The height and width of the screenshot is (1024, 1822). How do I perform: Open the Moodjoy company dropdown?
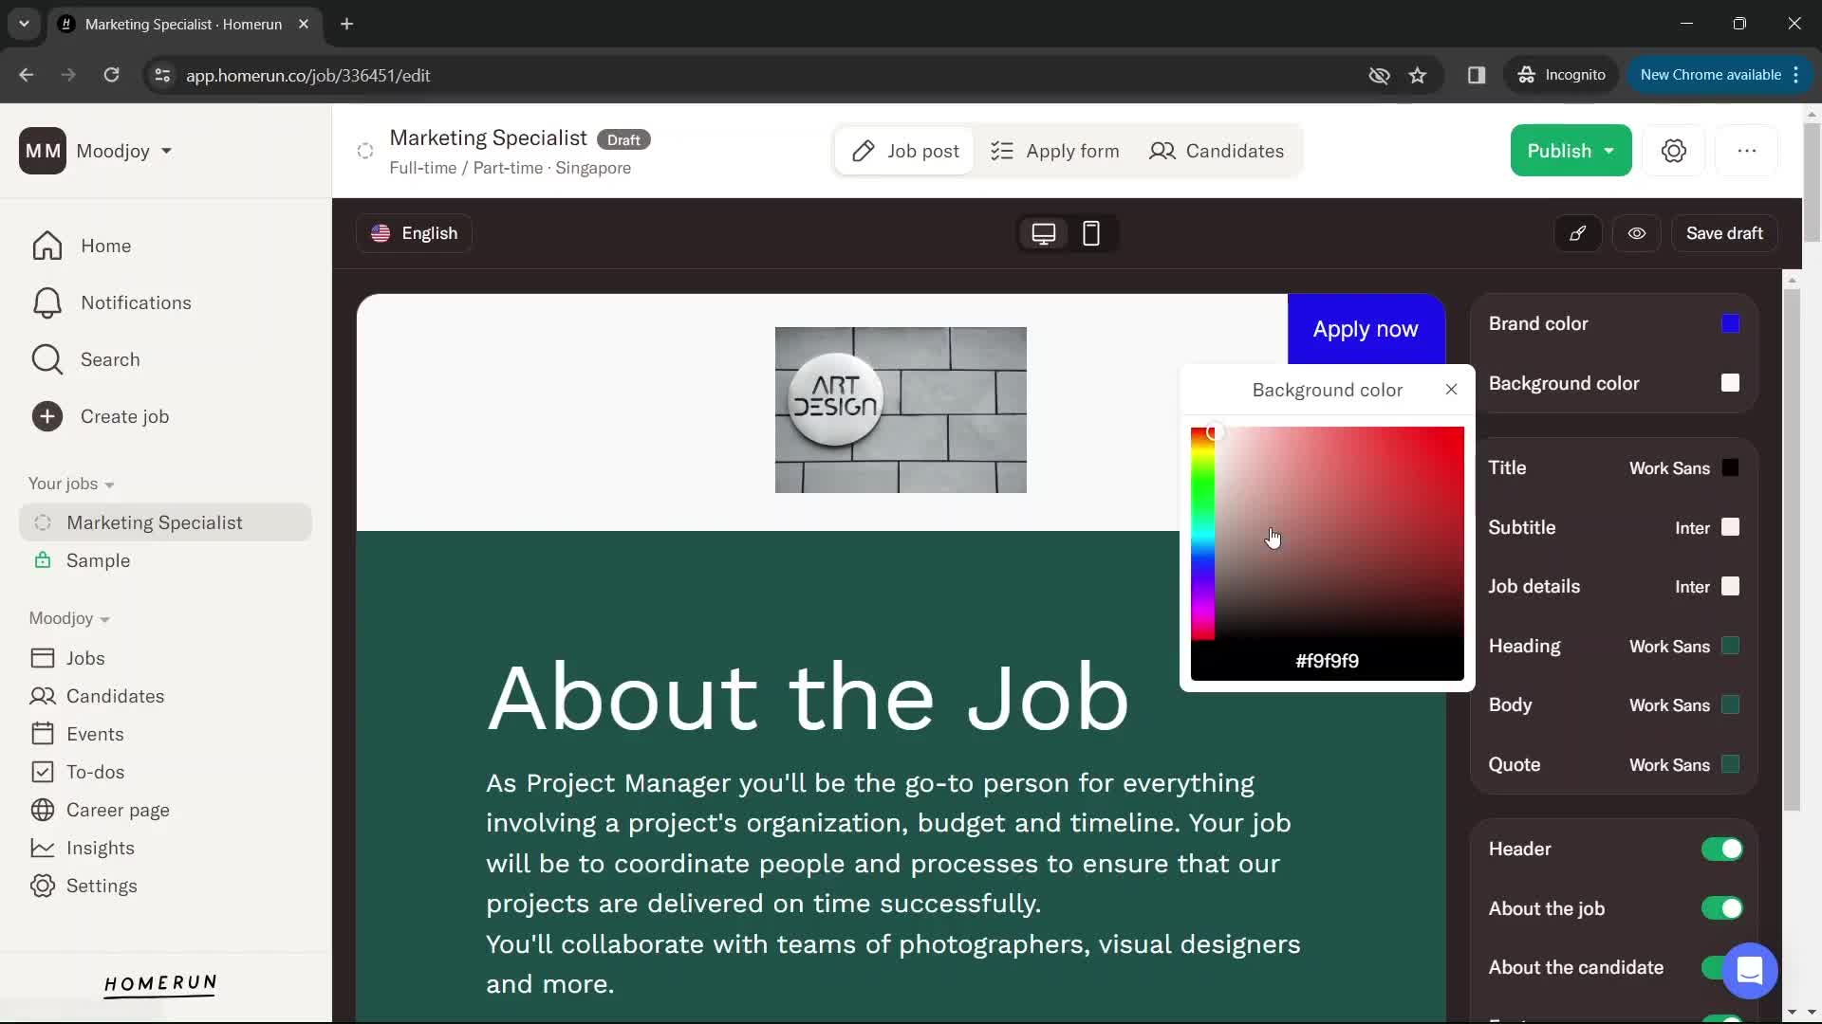pos(123,151)
